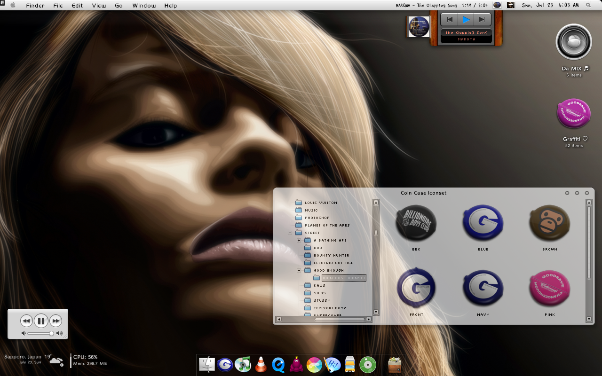Image resolution: width=602 pixels, height=376 pixels.
Task: Open the yellow truck app in dock
Action: (350, 365)
